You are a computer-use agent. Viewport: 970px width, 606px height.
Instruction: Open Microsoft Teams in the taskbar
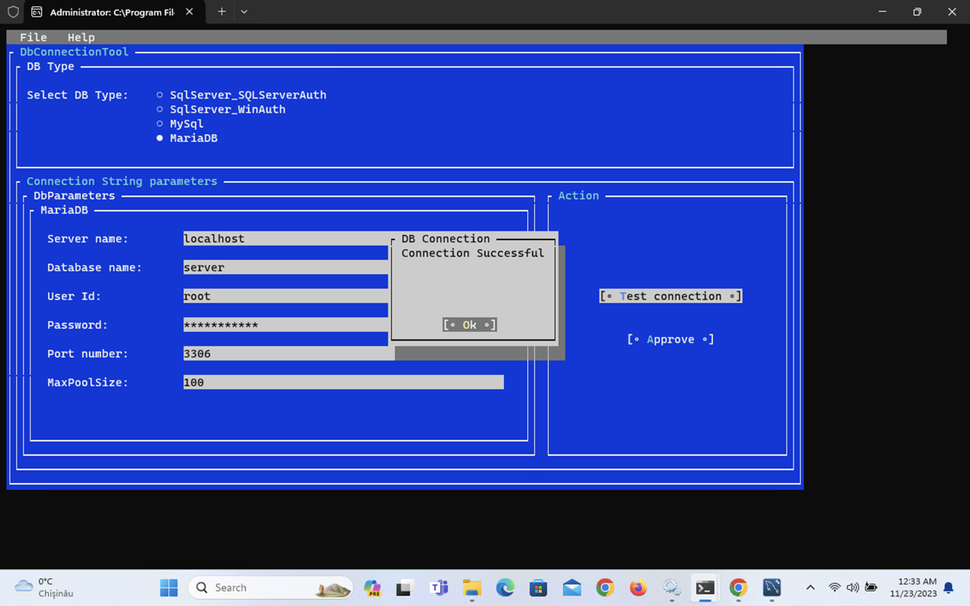click(x=439, y=588)
